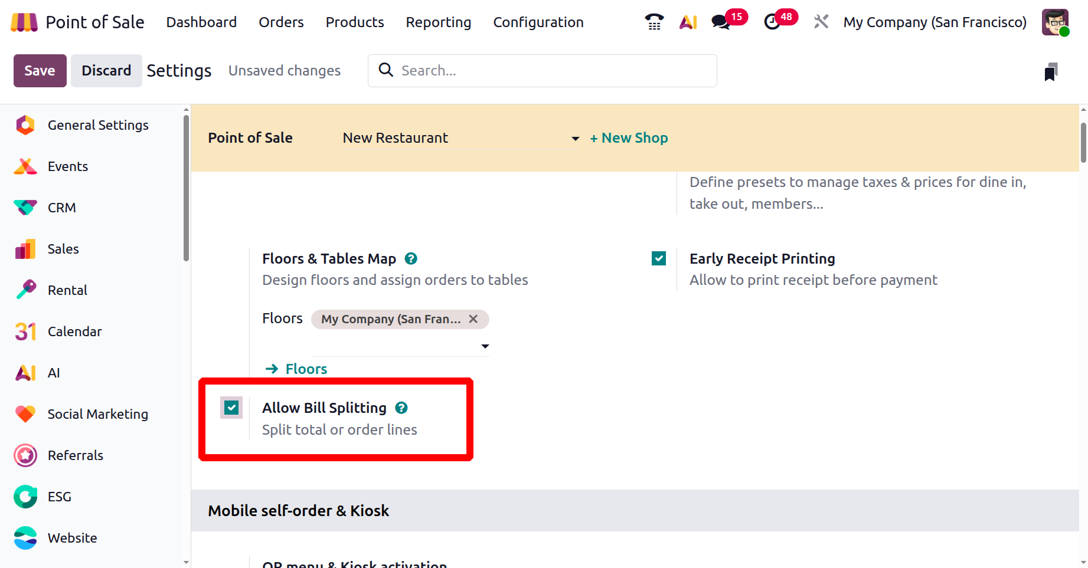The width and height of the screenshot is (1088, 568).
Task: Open the activities clock icon
Action: tap(772, 22)
